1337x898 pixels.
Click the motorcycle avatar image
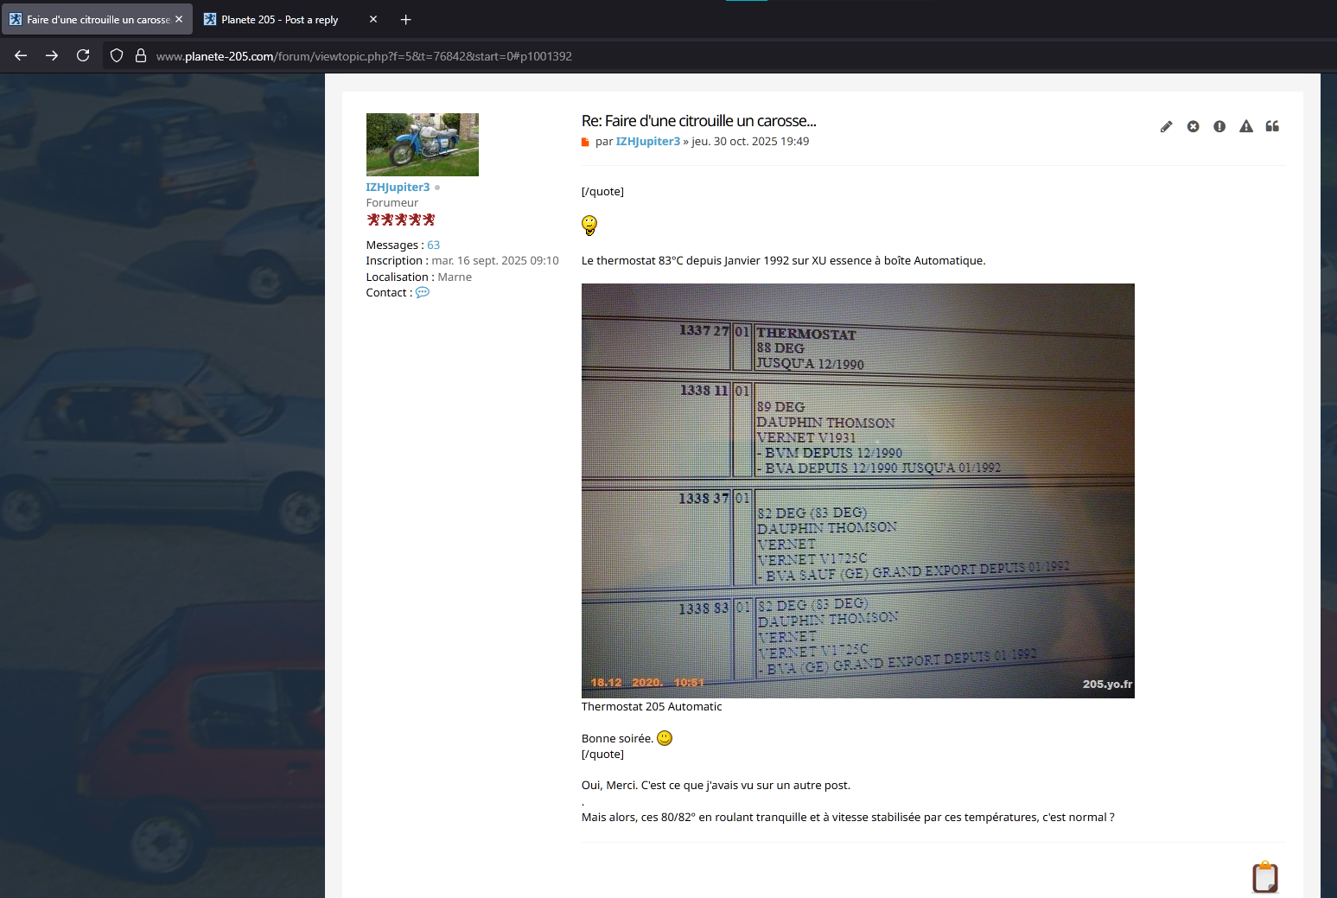(x=422, y=144)
